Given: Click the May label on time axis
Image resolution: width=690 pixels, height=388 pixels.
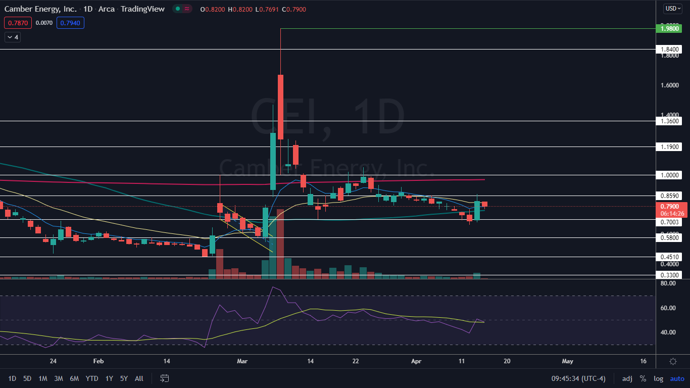Looking at the screenshot, I should 567,361.
